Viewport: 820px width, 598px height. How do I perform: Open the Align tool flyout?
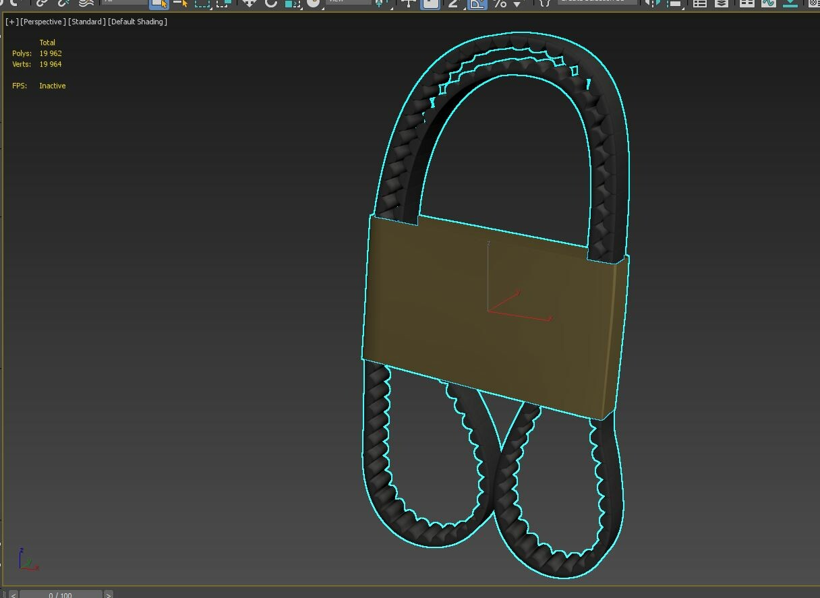(x=674, y=3)
